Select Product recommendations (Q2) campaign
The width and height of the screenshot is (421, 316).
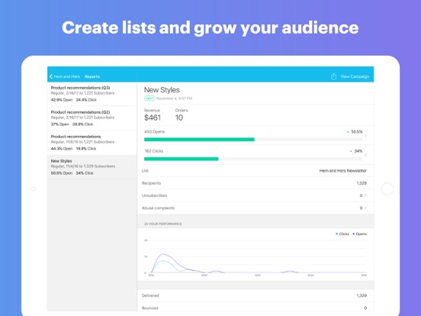tap(92, 118)
